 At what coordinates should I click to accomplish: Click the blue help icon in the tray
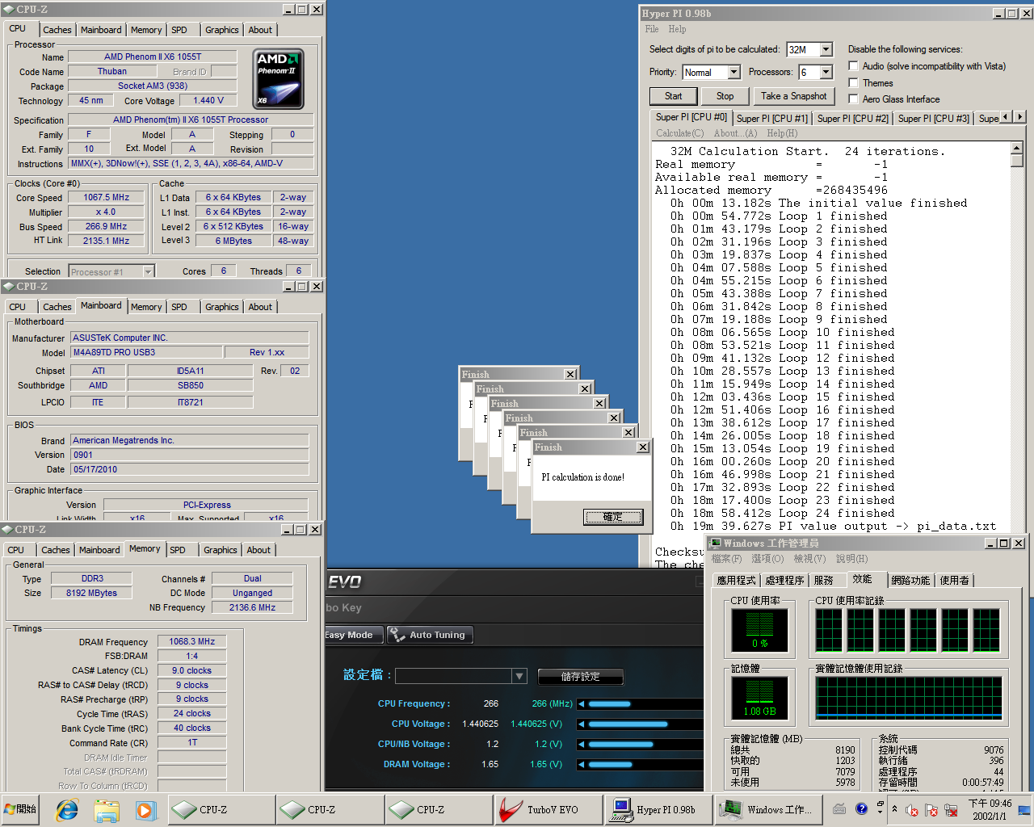click(x=861, y=808)
